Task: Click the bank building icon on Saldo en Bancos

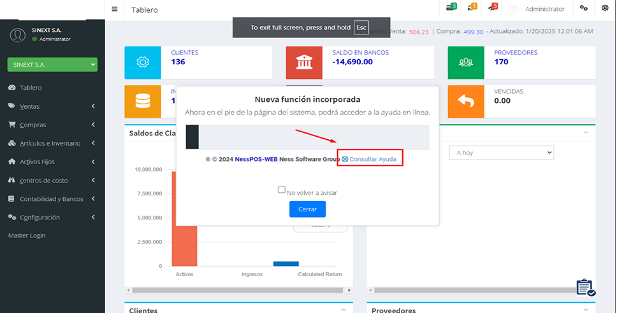Action: [x=304, y=62]
